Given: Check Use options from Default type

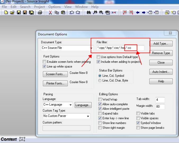Looking at the screenshot, I should coord(98,57).
